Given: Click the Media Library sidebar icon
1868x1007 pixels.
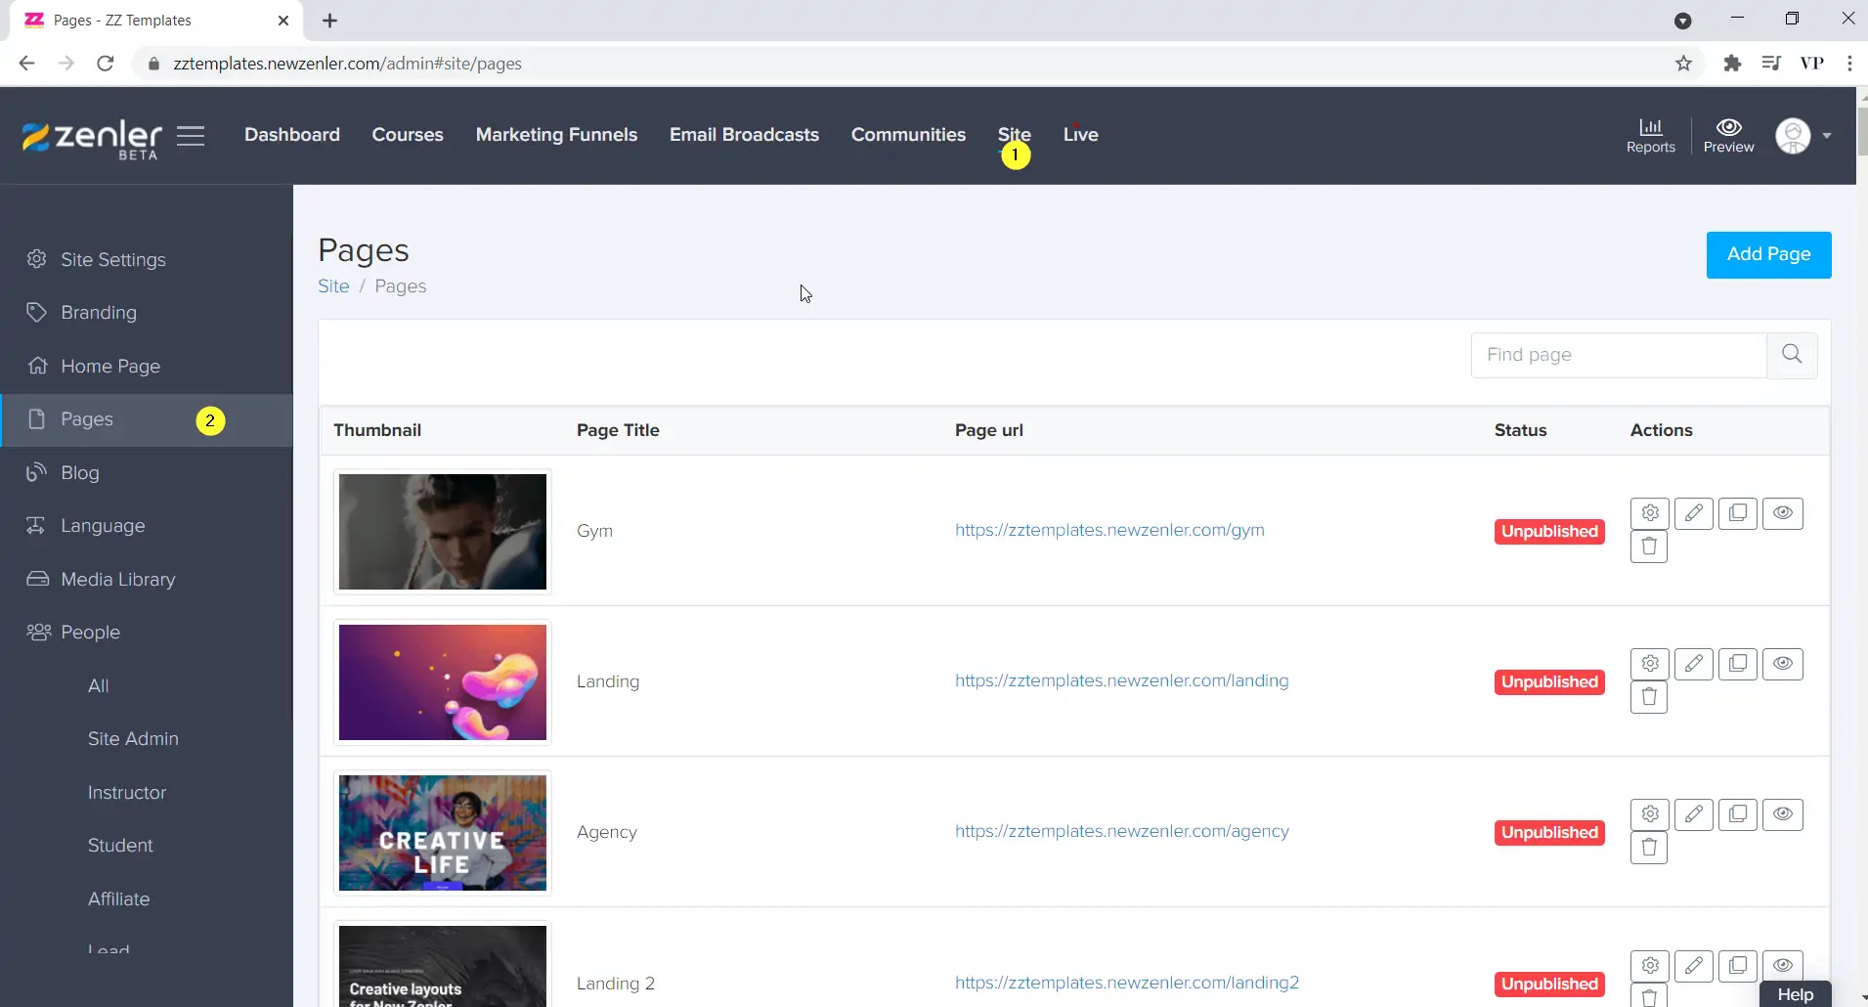Looking at the screenshot, I should pyautogui.click(x=36, y=579).
